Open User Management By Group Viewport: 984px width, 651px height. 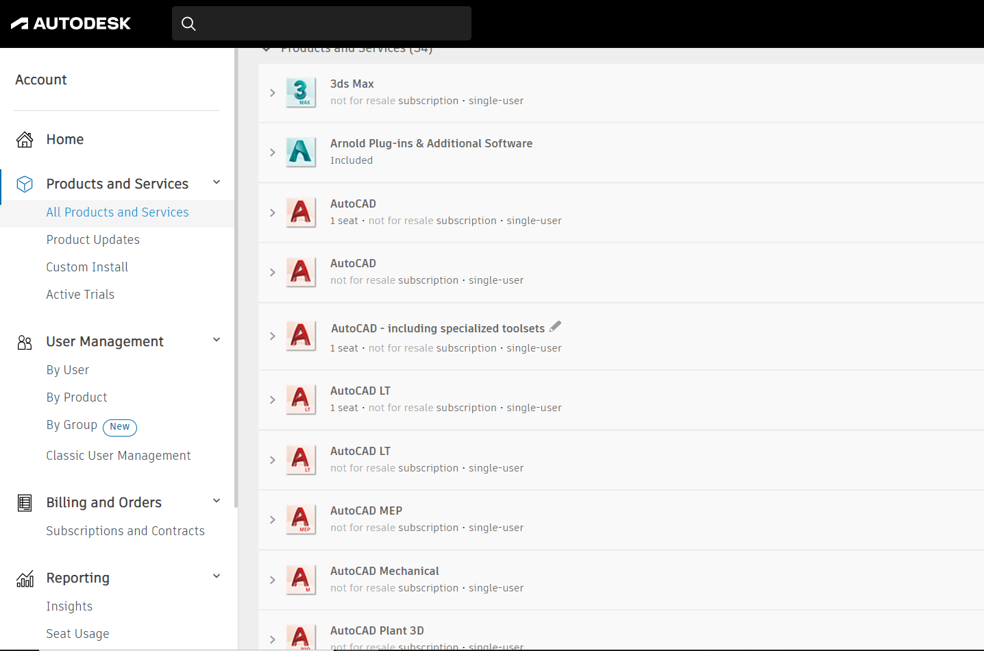[72, 425]
